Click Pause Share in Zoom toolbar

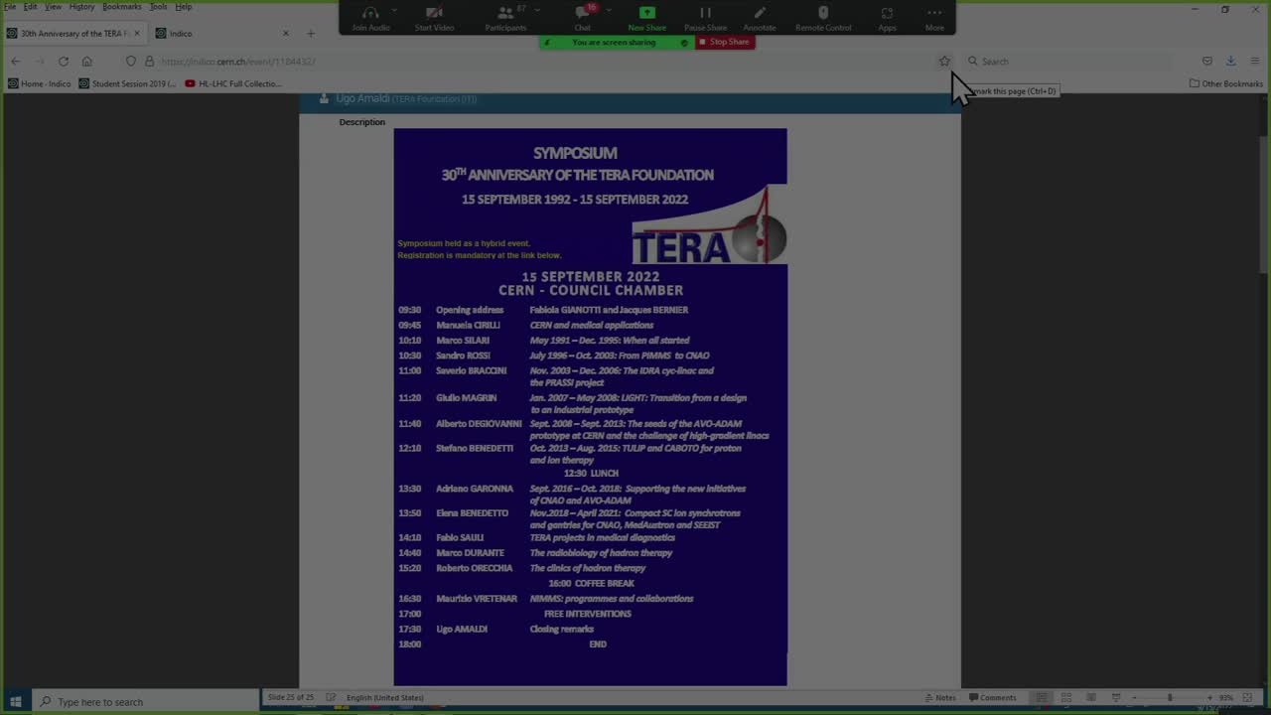click(705, 18)
